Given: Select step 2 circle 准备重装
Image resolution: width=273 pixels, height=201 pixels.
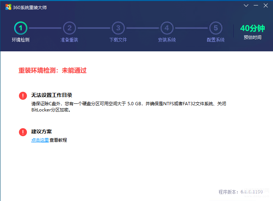Looking at the screenshot, I should pyautogui.click(x=70, y=28).
